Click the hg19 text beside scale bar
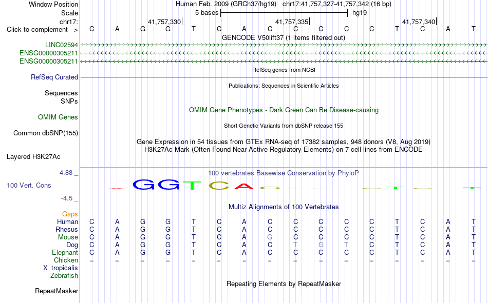 pos(360,13)
